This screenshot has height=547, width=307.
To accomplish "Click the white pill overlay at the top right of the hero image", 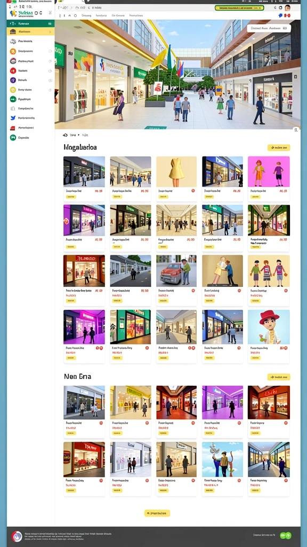I will coord(269,28).
